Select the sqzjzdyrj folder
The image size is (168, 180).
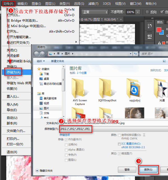pos(135,90)
